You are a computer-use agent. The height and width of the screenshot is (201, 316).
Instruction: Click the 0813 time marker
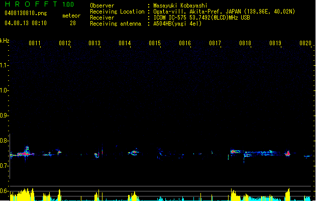click(94, 43)
